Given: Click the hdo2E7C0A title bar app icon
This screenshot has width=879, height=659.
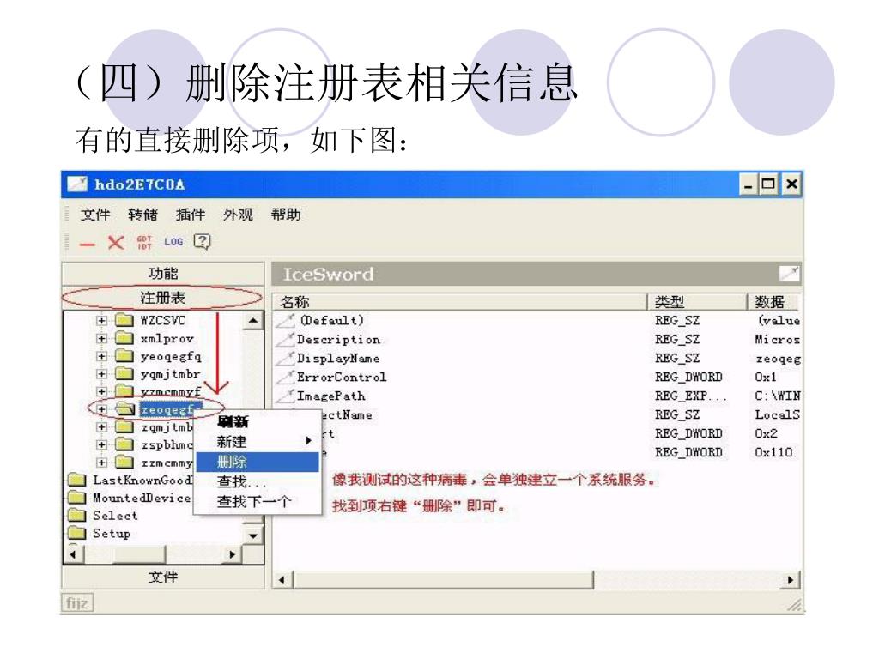Looking at the screenshot, I should (77, 184).
